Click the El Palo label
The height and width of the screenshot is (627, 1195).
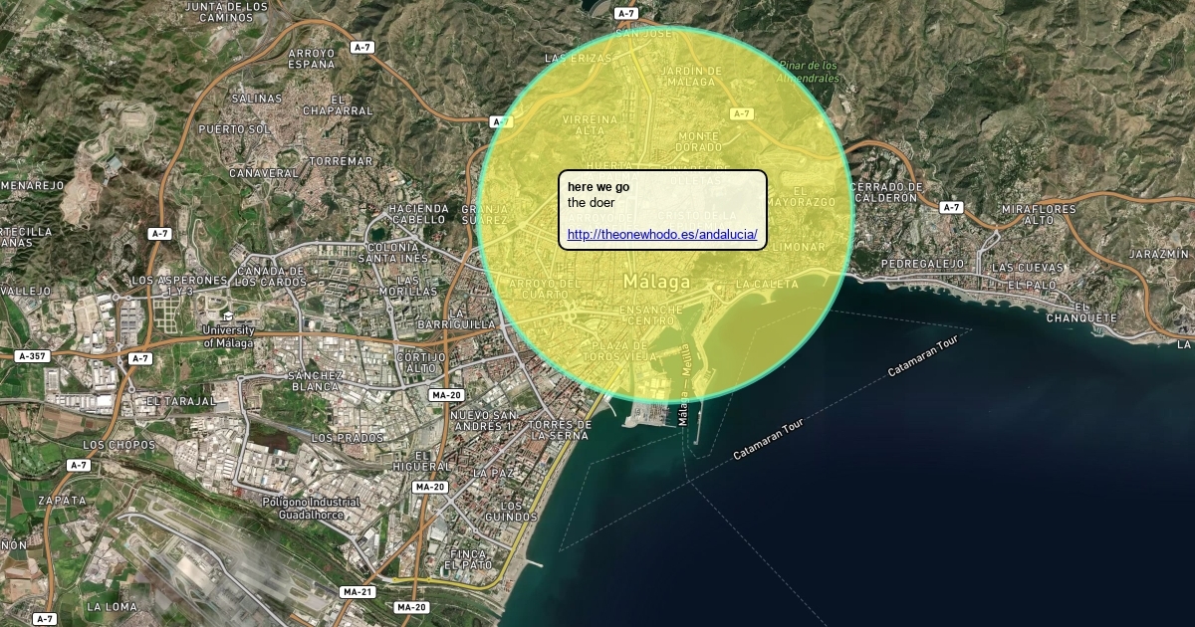[x=1031, y=286]
